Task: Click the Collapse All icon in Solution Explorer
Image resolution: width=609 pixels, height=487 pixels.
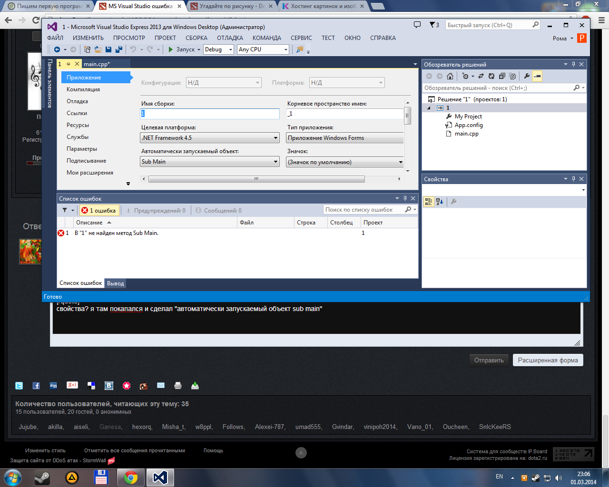Action: 502,76
